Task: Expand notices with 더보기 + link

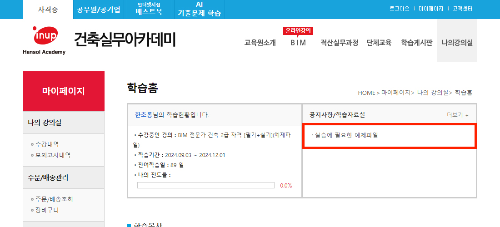Action: pyautogui.click(x=457, y=115)
